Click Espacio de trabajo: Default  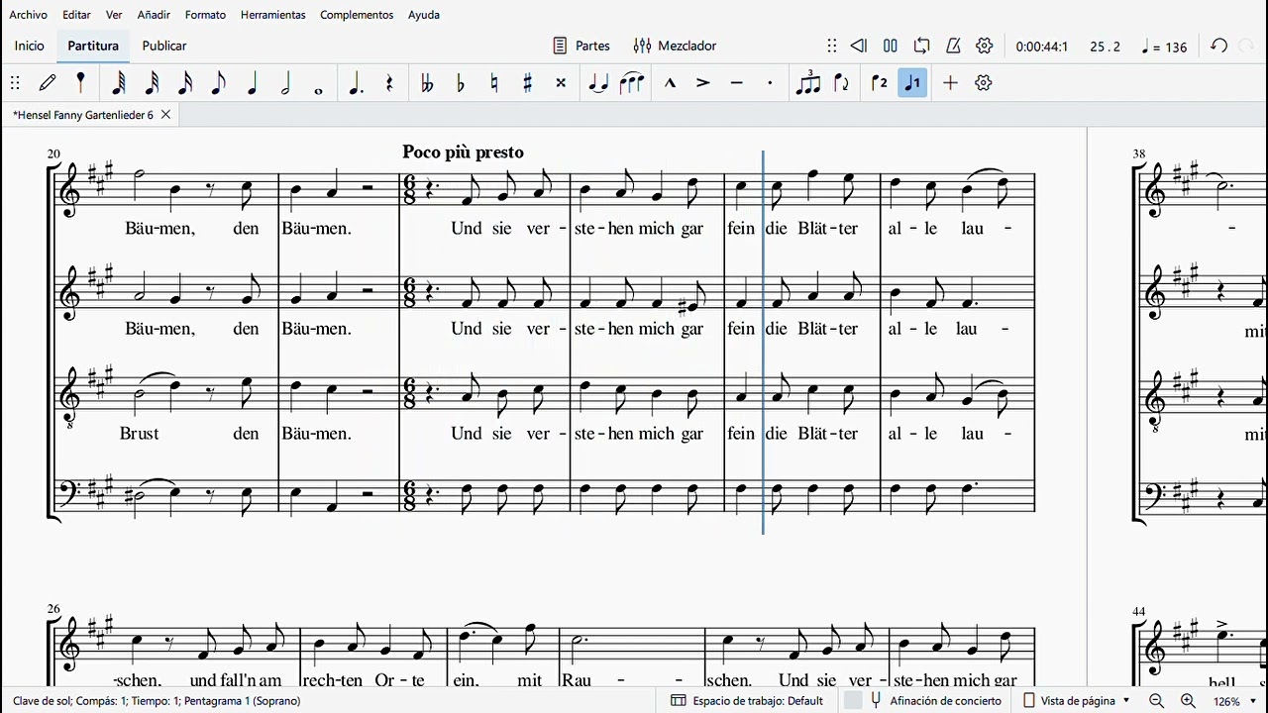[748, 700]
